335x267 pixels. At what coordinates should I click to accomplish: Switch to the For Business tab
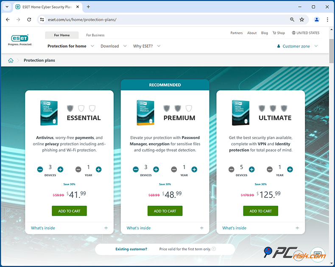pos(95,35)
